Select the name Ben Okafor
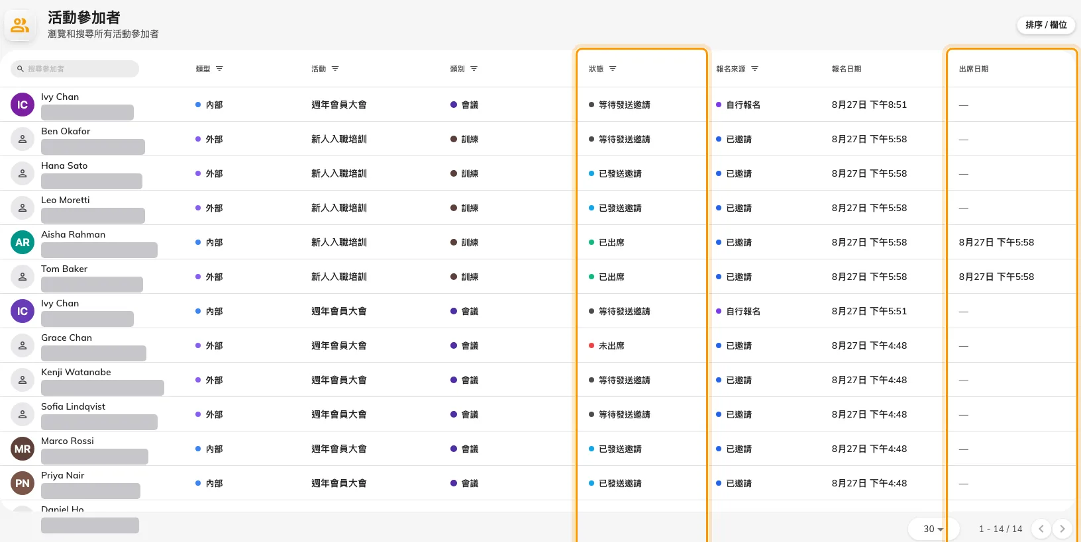 pyautogui.click(x=66, y=131)
